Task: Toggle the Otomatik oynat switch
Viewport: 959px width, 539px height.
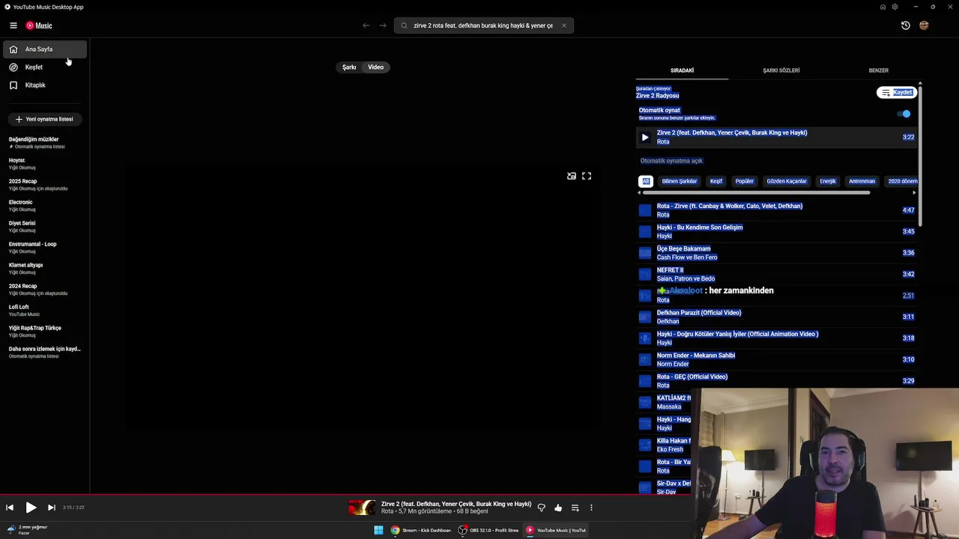Action: (904, 114)
